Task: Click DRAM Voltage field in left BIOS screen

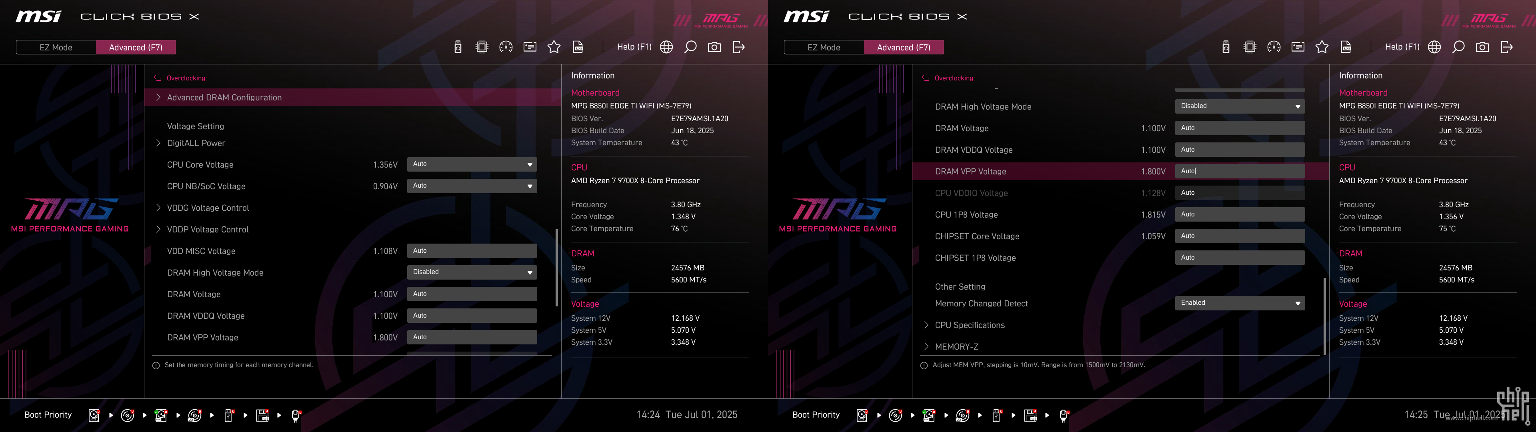Action: coord(472,294)
